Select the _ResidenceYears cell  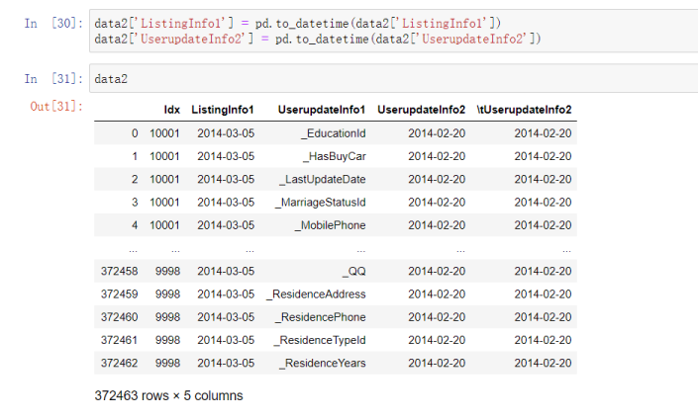pos(323,364)
